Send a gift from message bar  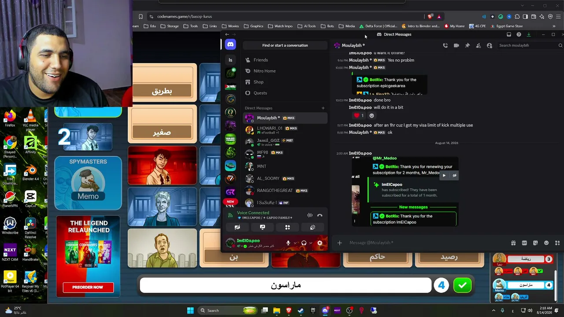click(513, 243)
